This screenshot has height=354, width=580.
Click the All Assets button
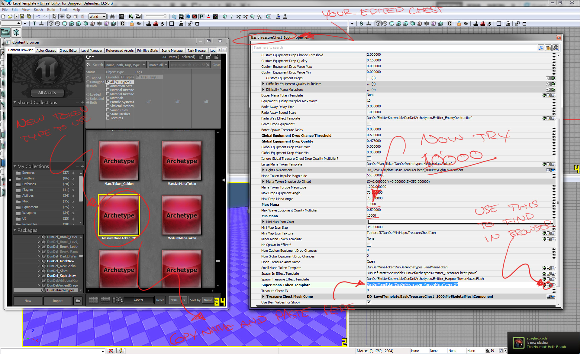tap(47, 93)
